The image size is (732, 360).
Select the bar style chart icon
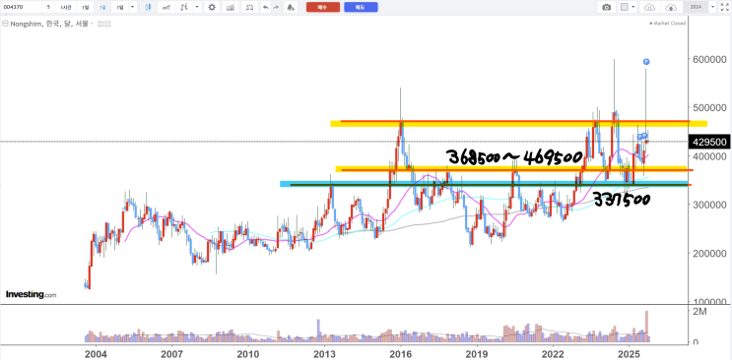click(185, 7)
